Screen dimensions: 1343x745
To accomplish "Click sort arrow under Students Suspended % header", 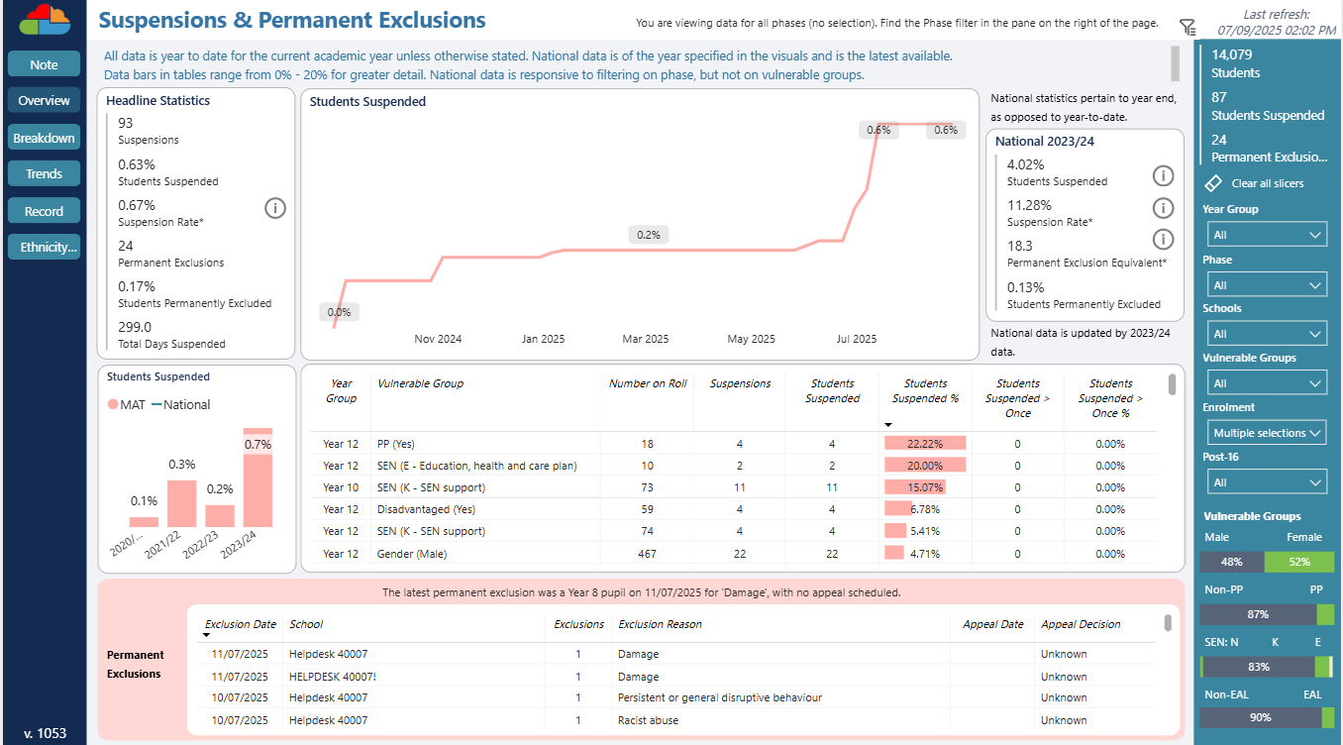I will pyautogui.click(x=889, y=424).
